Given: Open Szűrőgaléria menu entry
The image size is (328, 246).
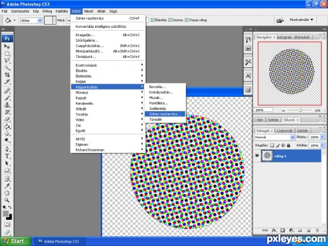Looking at the screenshot, I should pos(108,40).
